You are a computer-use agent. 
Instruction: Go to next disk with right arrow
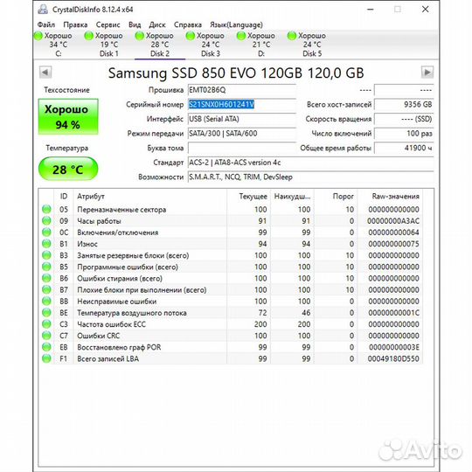click(x=427, y=73)
